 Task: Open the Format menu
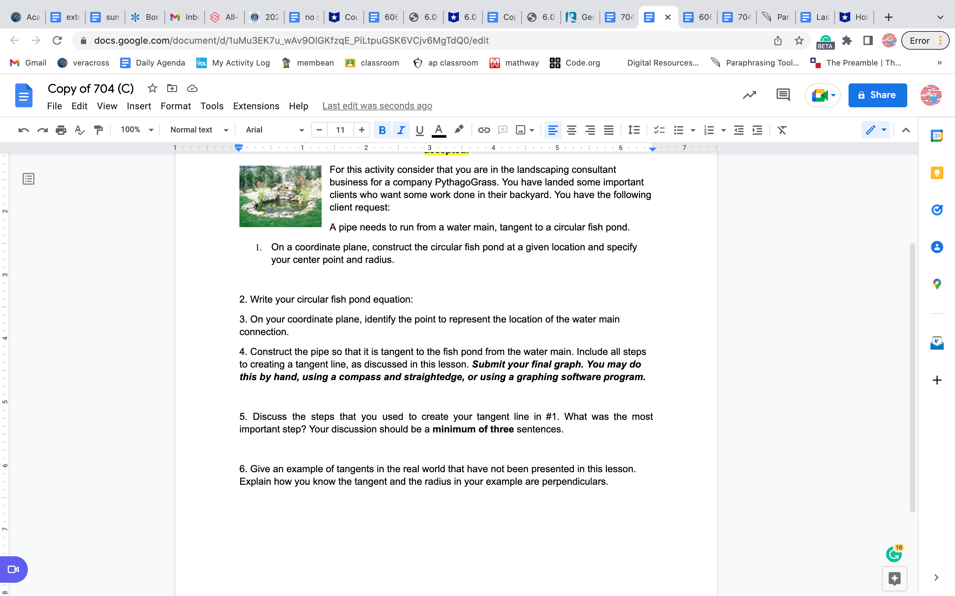176,106
